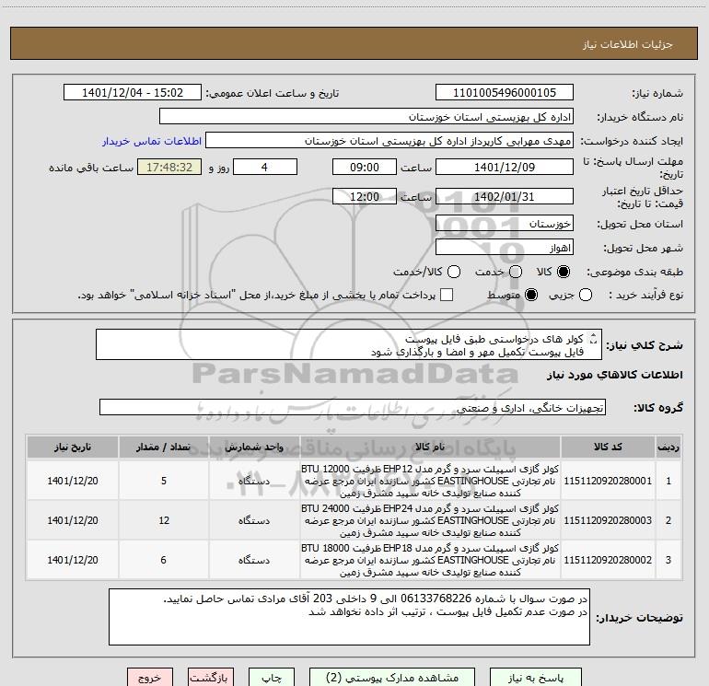
Task: Click the buyer notes text area
Action: (x=349, y=617)
